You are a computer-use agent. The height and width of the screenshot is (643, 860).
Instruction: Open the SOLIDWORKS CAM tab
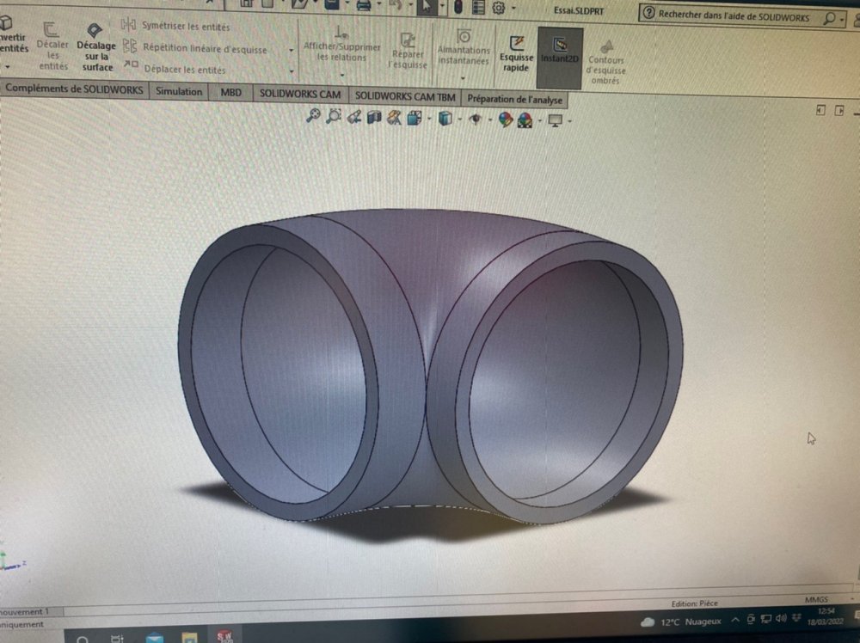(x=300, y=95)
